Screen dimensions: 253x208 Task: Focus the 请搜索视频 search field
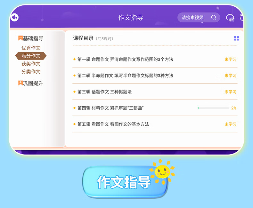pyautogui.click(x=199, y=17)
